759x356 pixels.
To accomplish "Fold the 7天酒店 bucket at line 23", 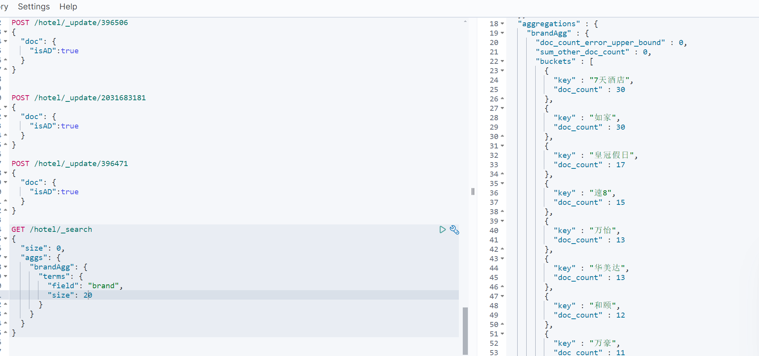I will [502, 71].
